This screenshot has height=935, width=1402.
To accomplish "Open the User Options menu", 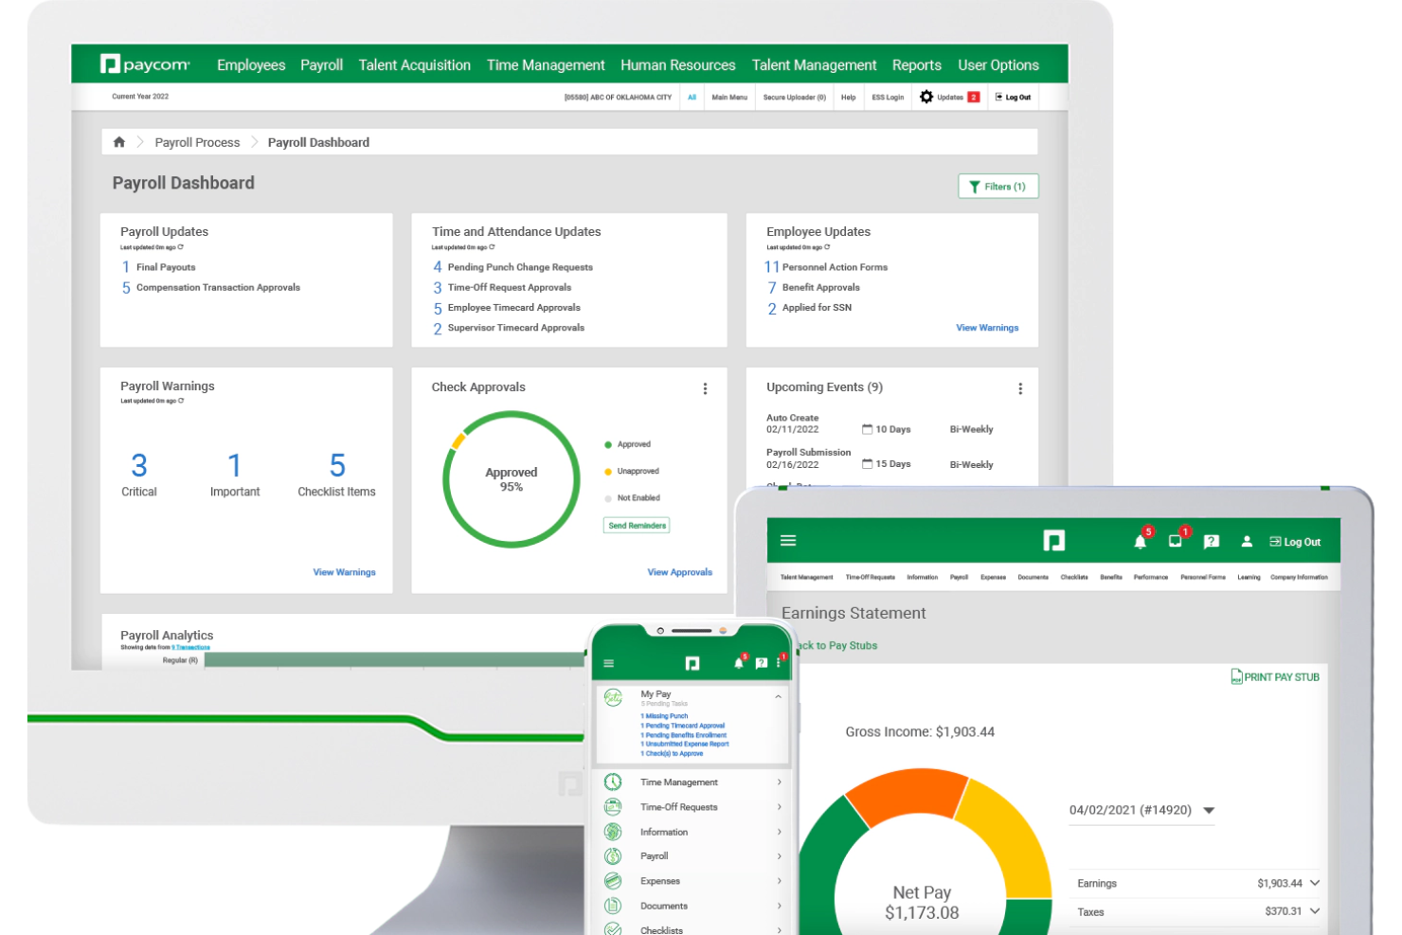I will click(x=998, y=65).
